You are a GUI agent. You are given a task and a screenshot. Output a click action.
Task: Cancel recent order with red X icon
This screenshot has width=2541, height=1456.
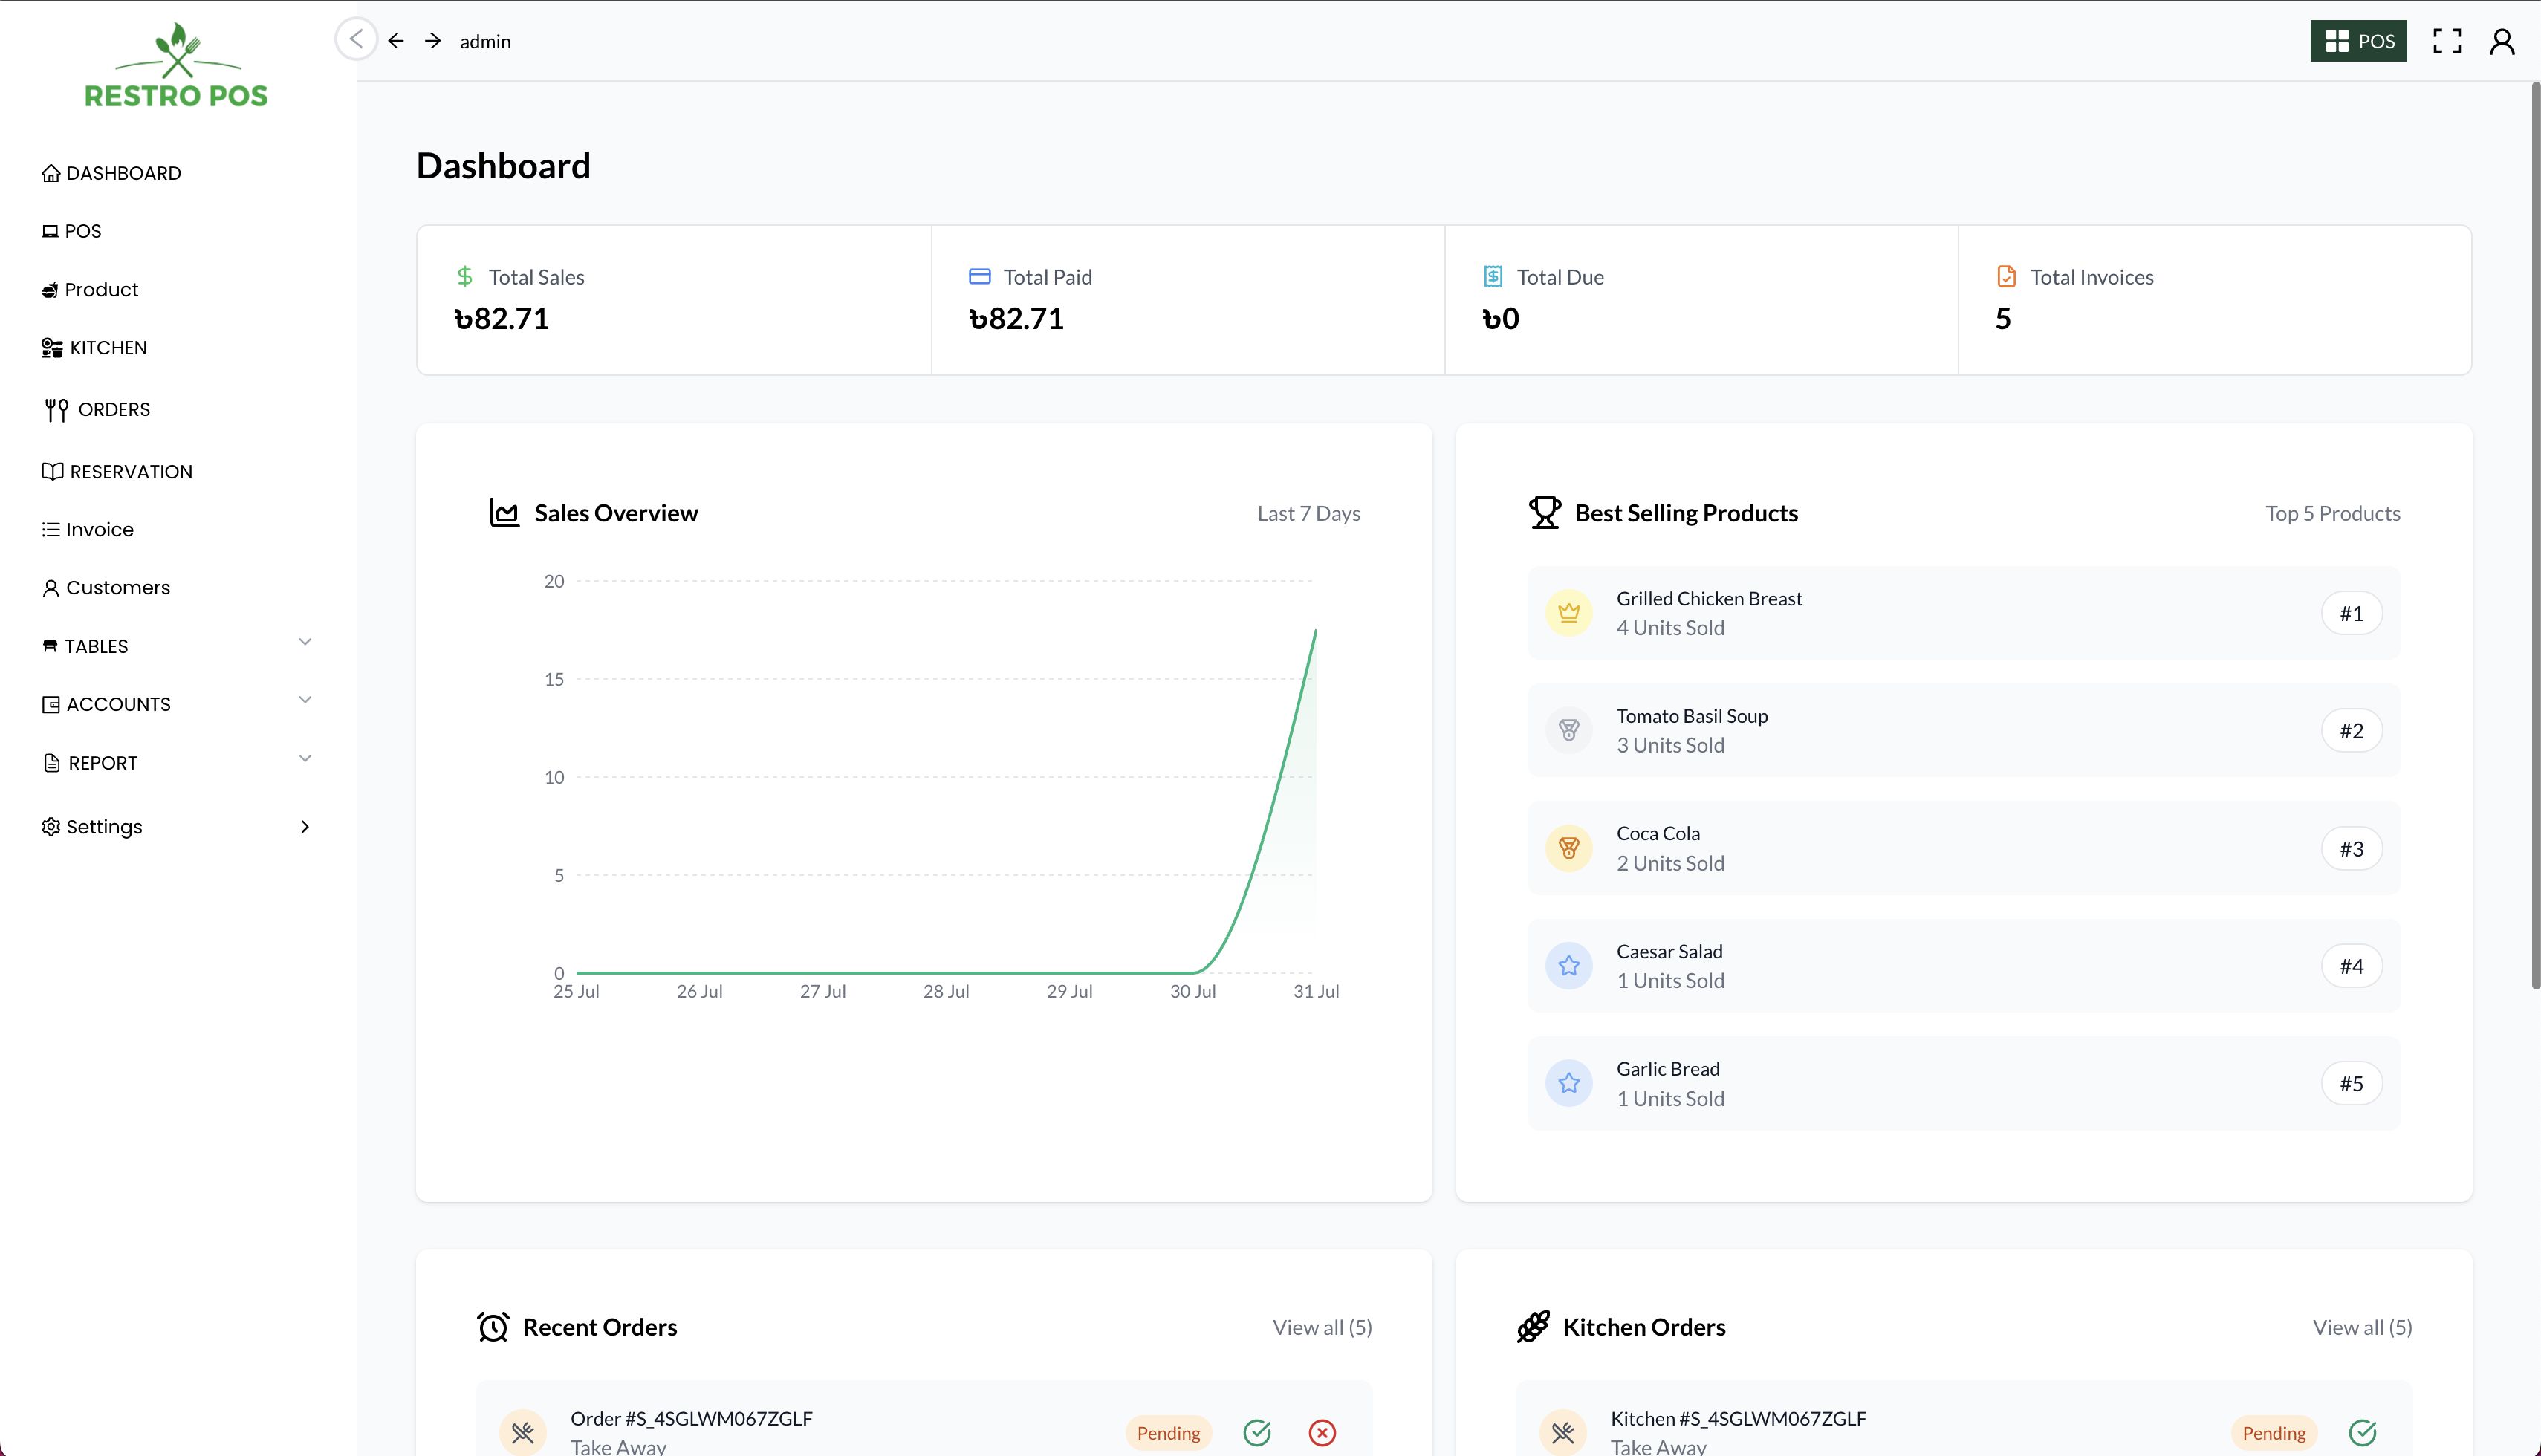[1322, 1432]
